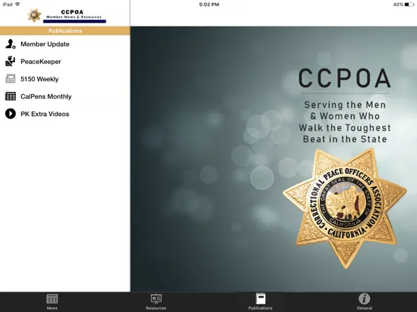Switch to the News tab label
The width and height of the screenshot is (417, 312).
[52, 308]
